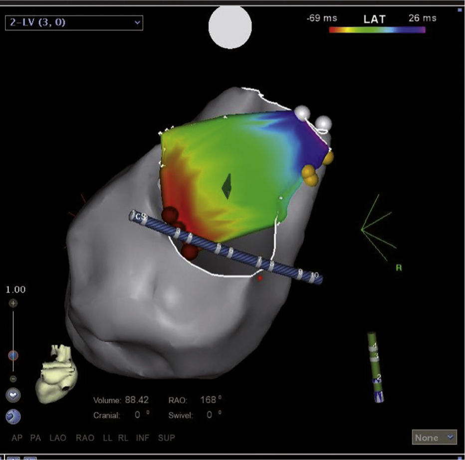Click the green catheter electrode icon
Viewport: 465px width, 460px height.
[376, 367]
